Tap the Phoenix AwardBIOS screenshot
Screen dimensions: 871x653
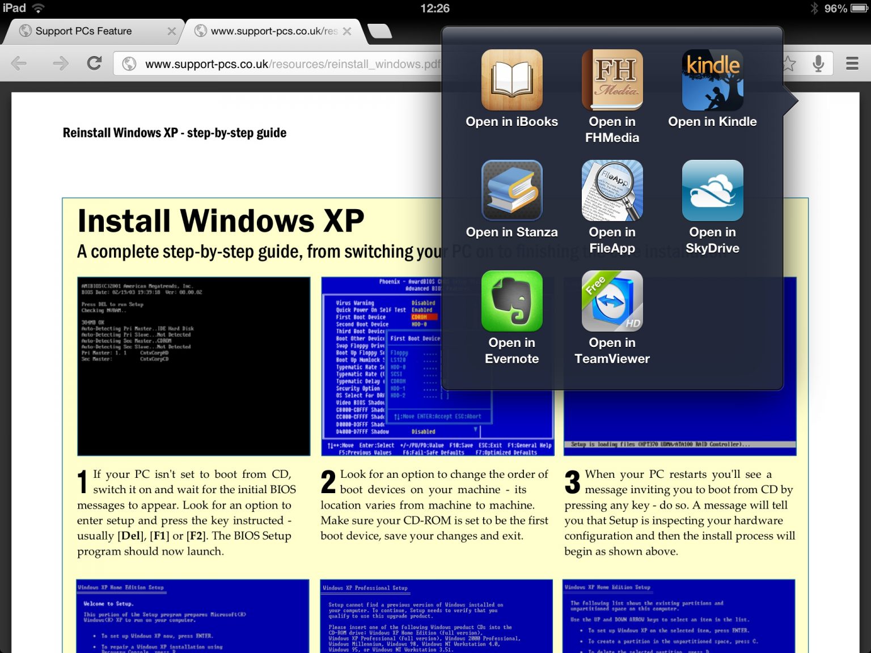pyautogui.click(x=381, y=366)
